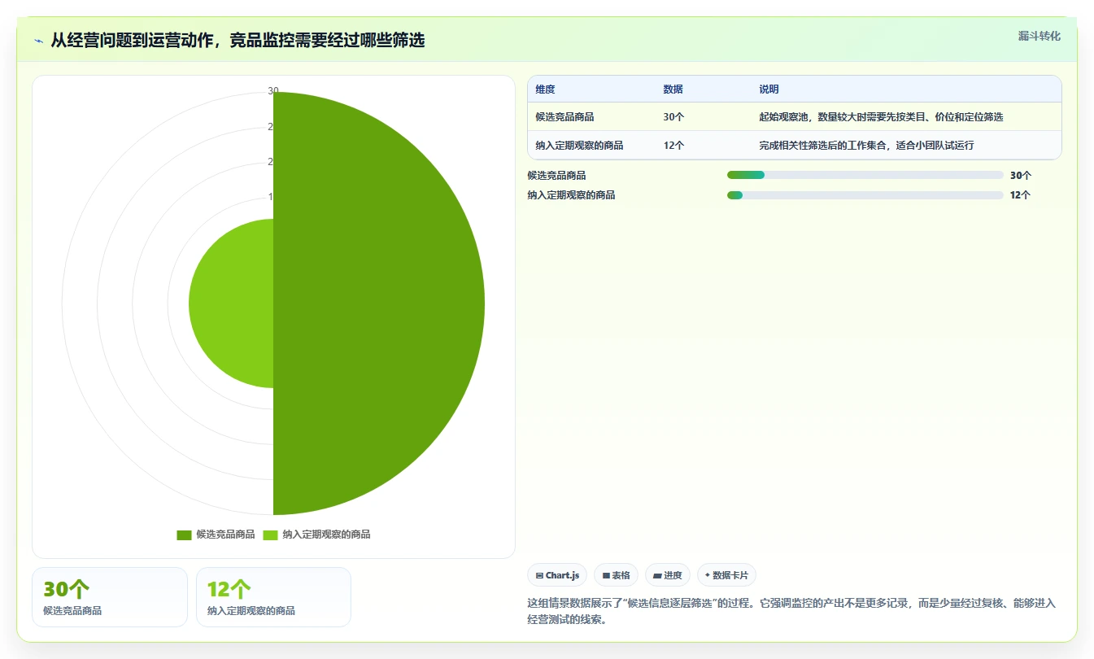Image resolution: width=1094 pixels, height=659 pixels.
Task: Click the lightning icon beside the title
Action: 39,41
